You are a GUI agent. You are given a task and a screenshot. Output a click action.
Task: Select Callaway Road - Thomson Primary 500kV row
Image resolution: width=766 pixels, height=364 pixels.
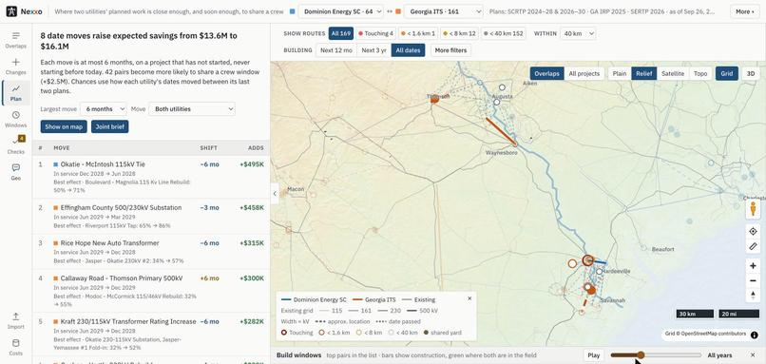click(x=151, y=291)
